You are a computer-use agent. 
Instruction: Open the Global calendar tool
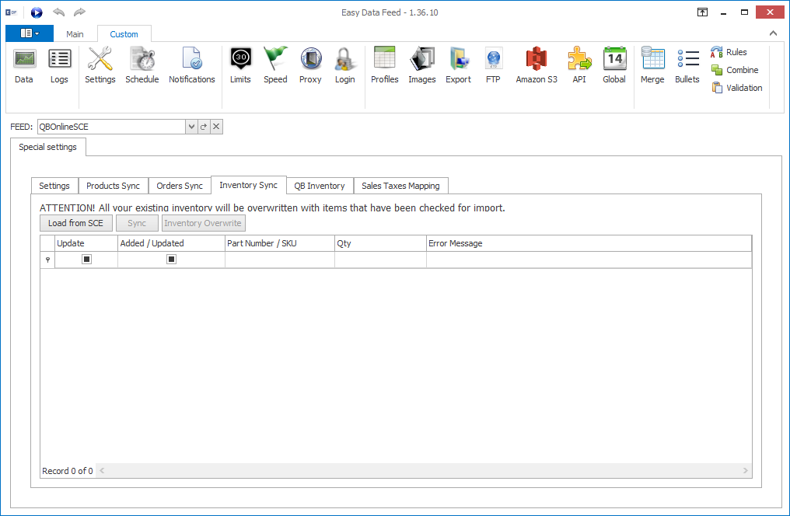pos(614,65)
